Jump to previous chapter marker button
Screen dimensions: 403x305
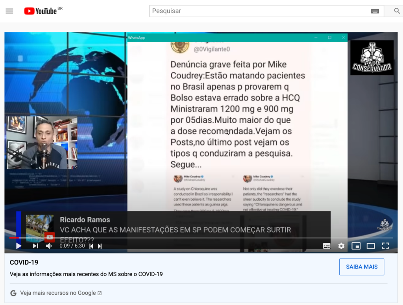coord(91,246)
